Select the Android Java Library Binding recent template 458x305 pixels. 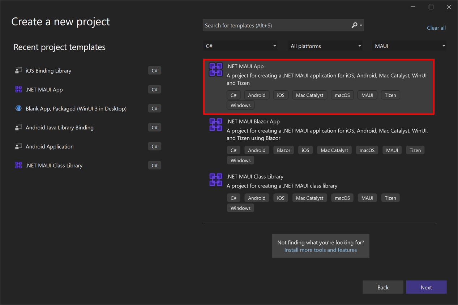[59, 127]
